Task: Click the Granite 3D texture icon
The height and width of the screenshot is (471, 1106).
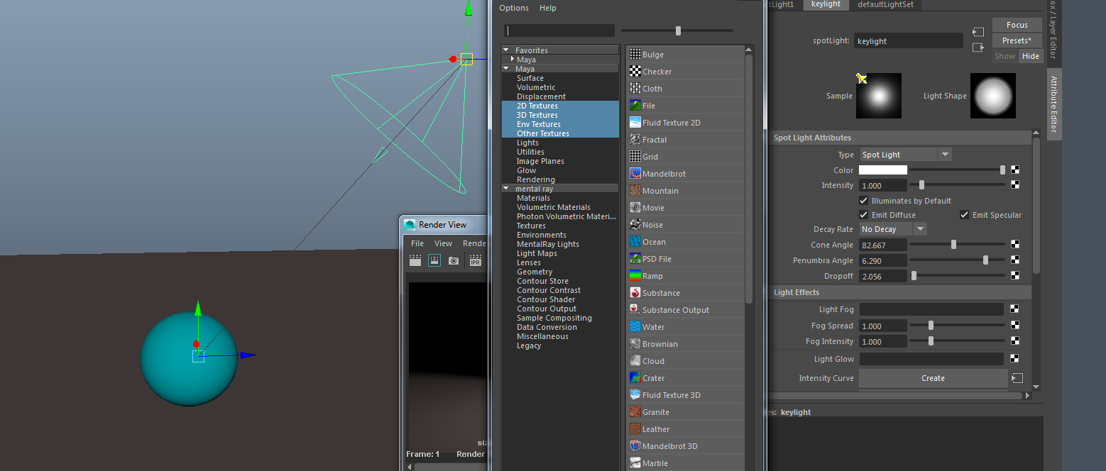Action: click(635, 412)
